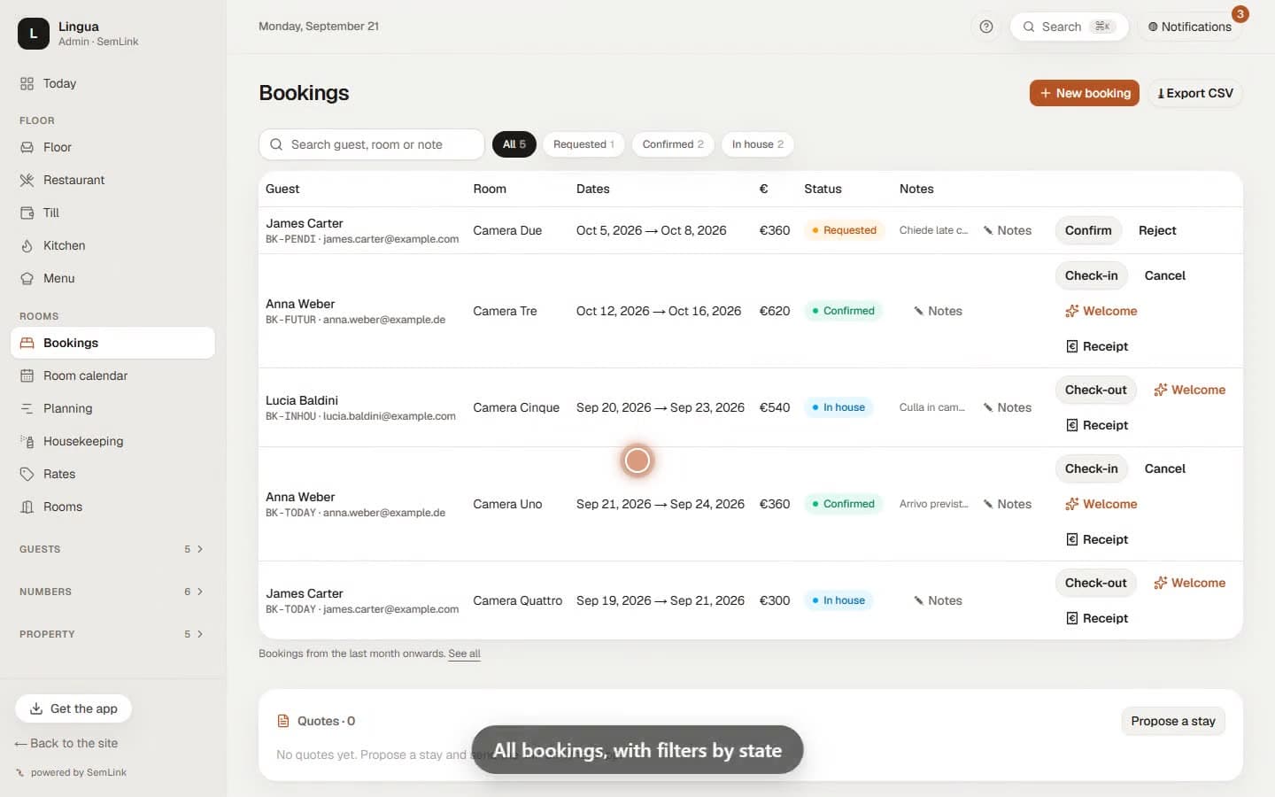Open the Menu sidebar item
1275x797 pixels.
112,278
